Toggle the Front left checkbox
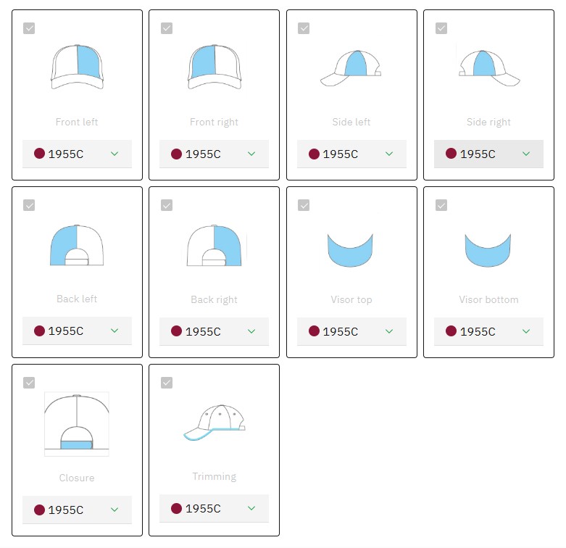The height and width of the screenshot is (548, 566). click(29, 28)
